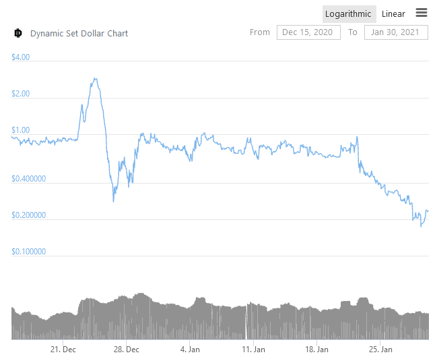Edit the From date field

[x=308, y=32]
